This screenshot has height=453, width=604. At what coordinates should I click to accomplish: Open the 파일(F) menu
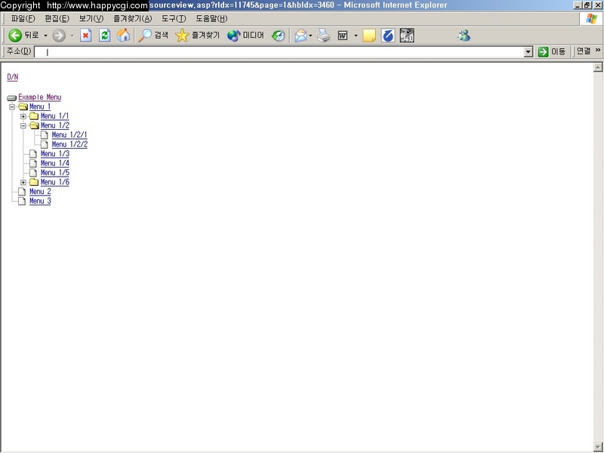point(23,18)
